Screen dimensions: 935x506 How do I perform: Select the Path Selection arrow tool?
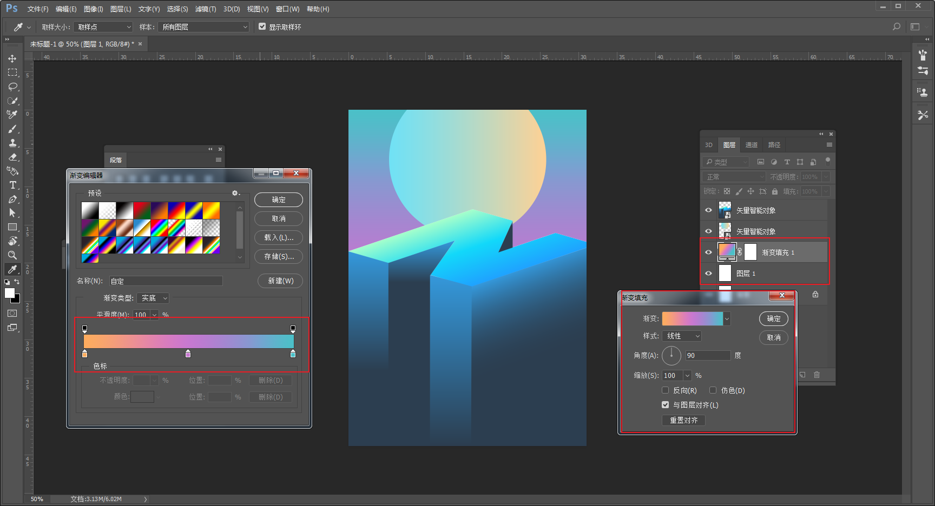tap(12, 213)
